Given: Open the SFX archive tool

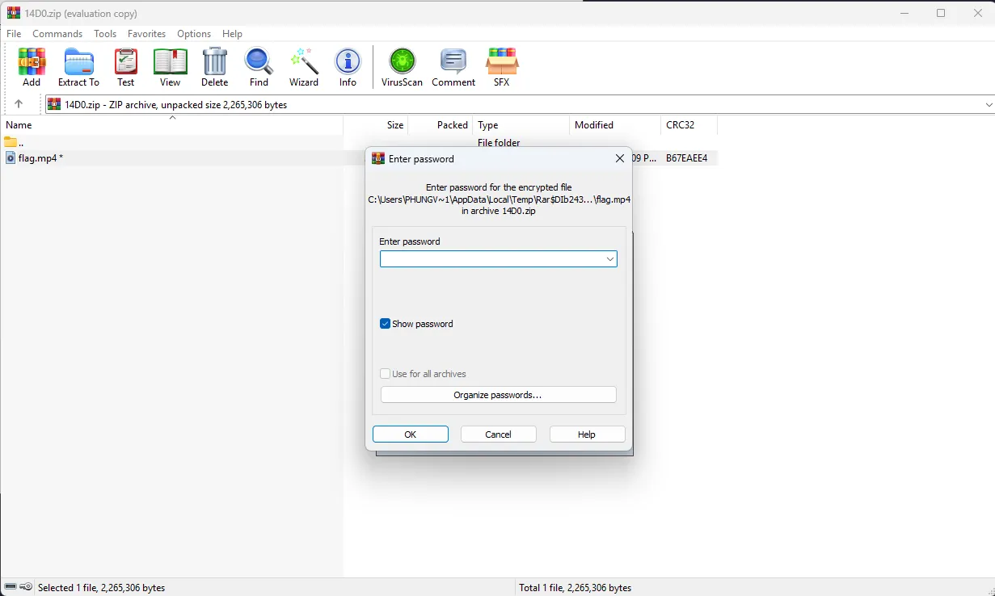Looking at the screenshot, I should tap(501, 66).
